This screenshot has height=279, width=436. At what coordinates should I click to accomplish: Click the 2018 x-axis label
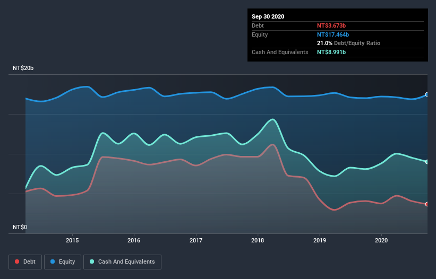[x=258, y=240]
